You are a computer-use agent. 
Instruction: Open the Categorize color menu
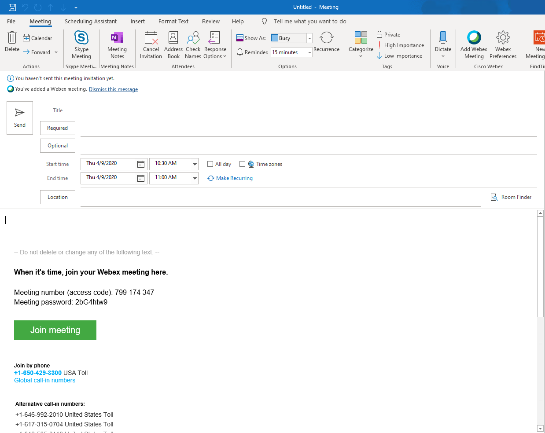click(361, 44)
